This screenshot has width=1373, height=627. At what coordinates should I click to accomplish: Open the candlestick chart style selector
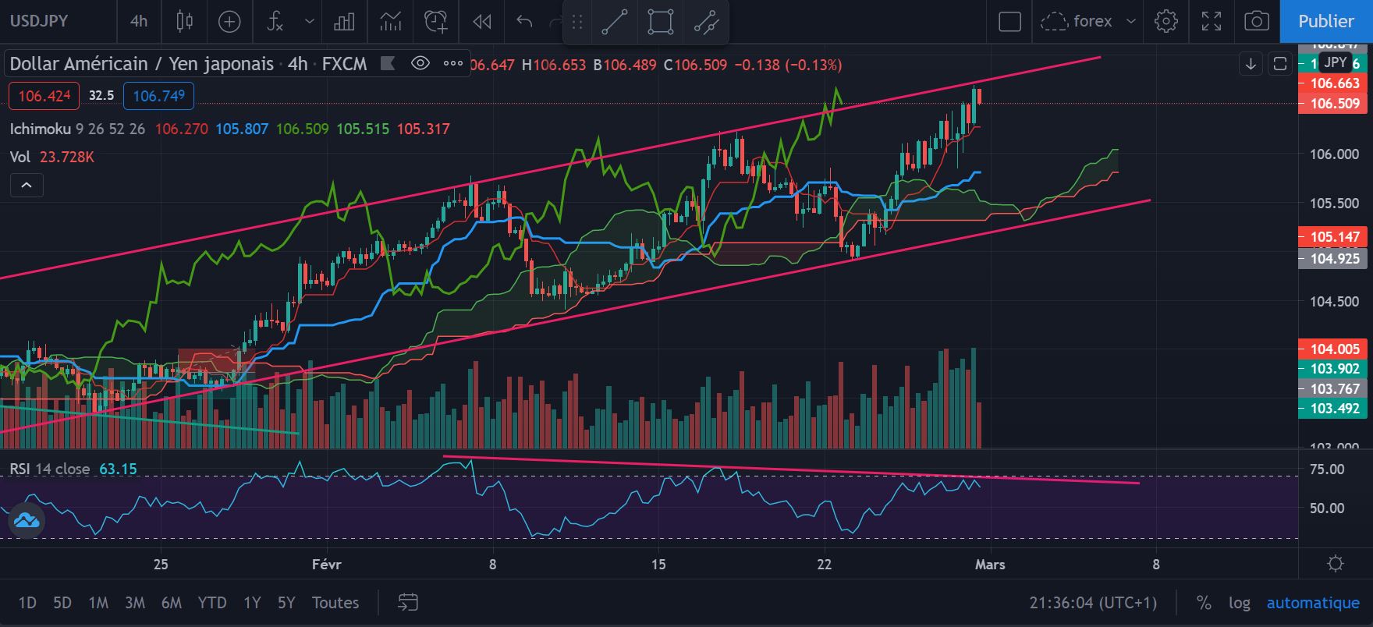tap(185, 21)
